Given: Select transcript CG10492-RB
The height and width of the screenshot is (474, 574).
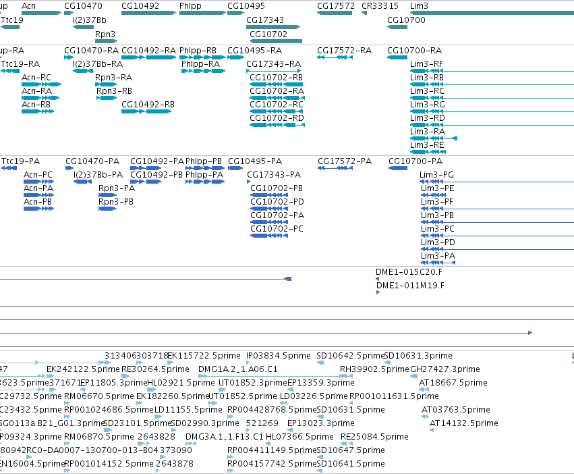Looking at the screenshot, I should (x=148, y=105).
